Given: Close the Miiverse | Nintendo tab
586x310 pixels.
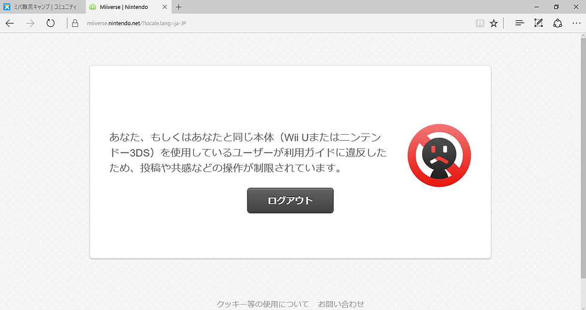Looking at the screenshot, I should pos(164,7).
